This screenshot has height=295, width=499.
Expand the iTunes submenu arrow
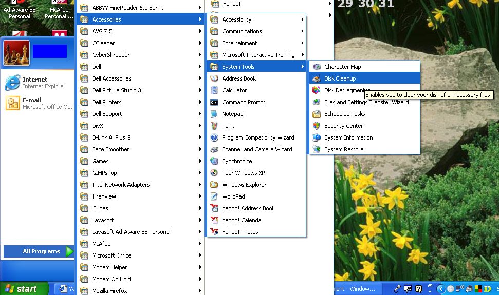[200, 208]
